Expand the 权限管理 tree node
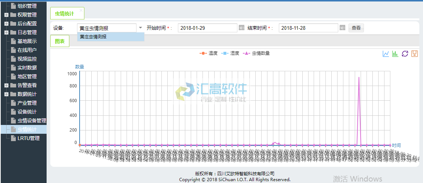This screenshot has height=183, width=423. coord(7,15)
